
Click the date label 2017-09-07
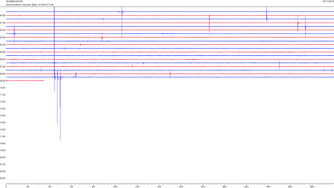point(328,1)
